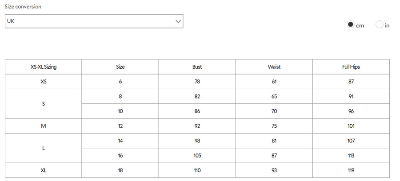Open the UK size conversion dropdown
The height and width of the screenshot is (181, 400).
click(94, 21)
